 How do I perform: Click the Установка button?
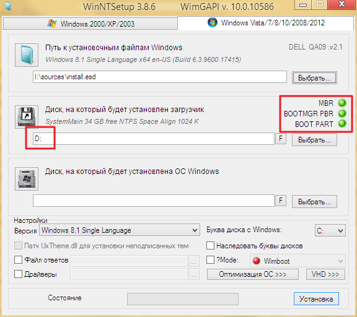(316, 299)
